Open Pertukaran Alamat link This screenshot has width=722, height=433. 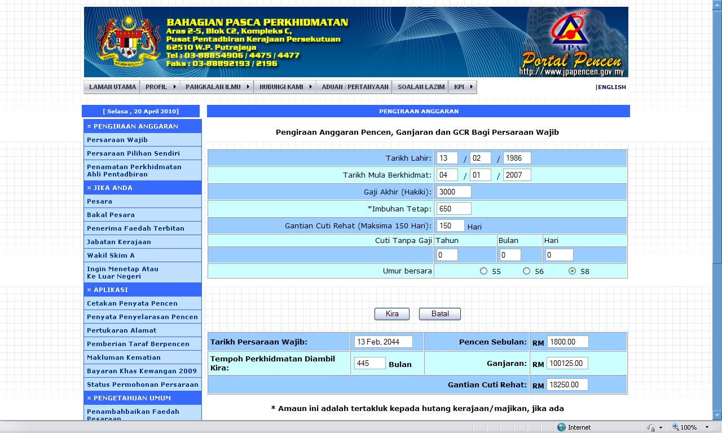coord(122,330)
